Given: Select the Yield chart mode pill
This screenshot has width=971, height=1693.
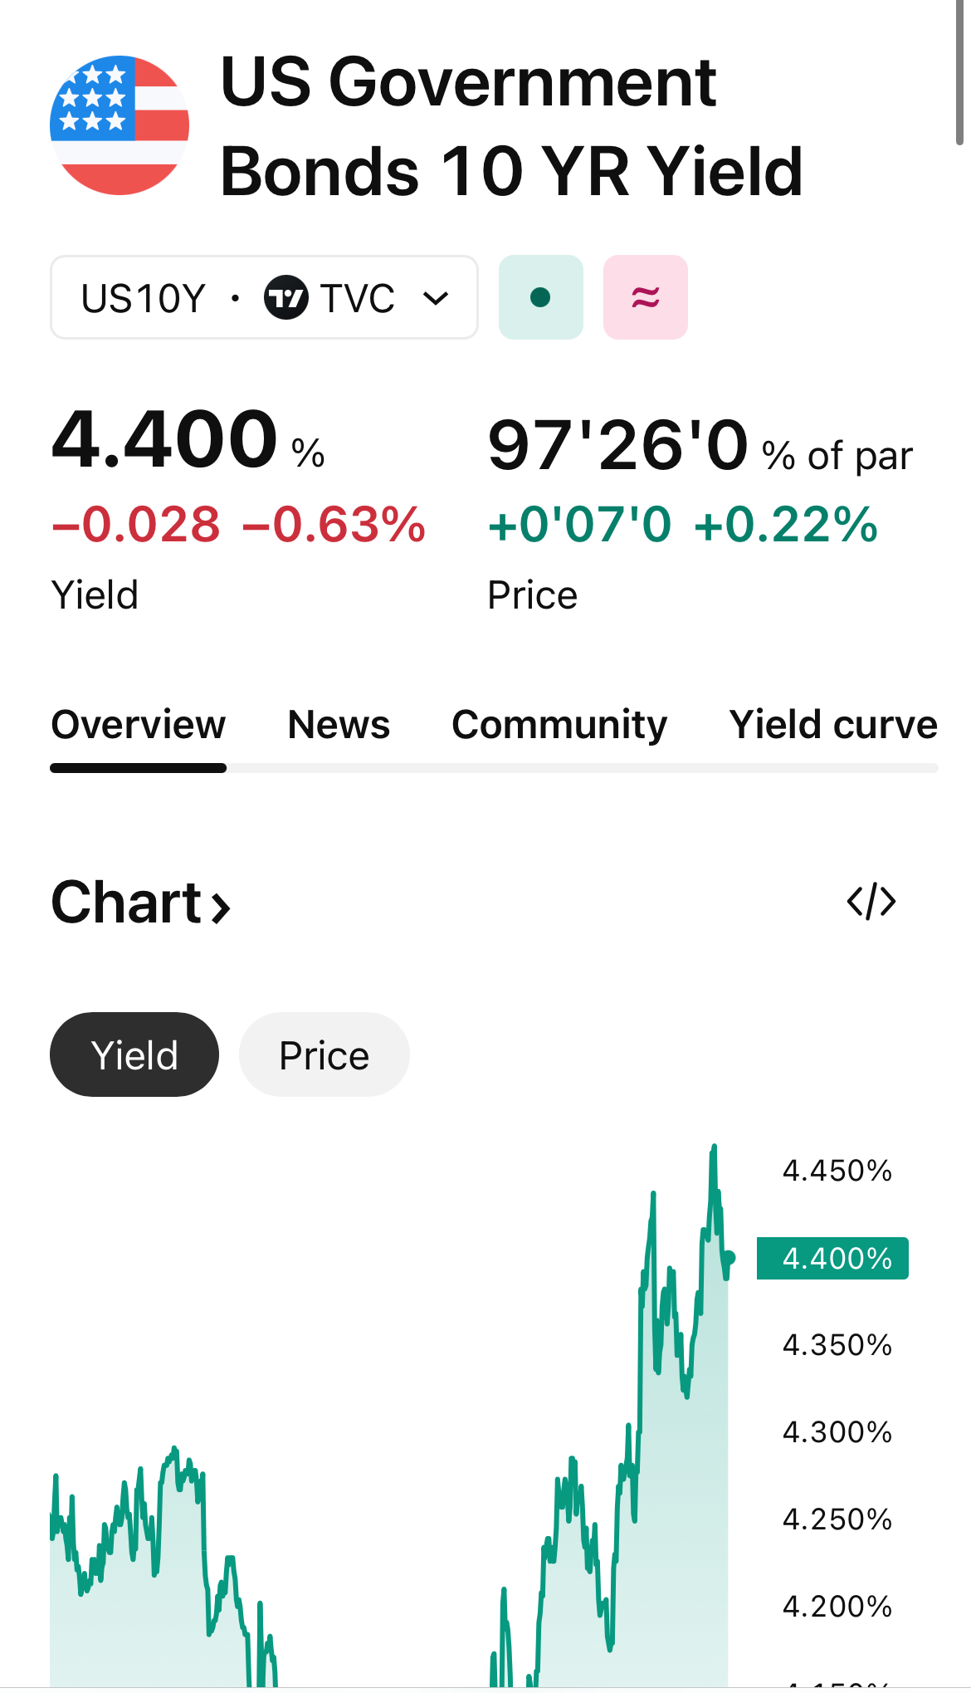Looking at the screenshot, I should click(134, 1054).
